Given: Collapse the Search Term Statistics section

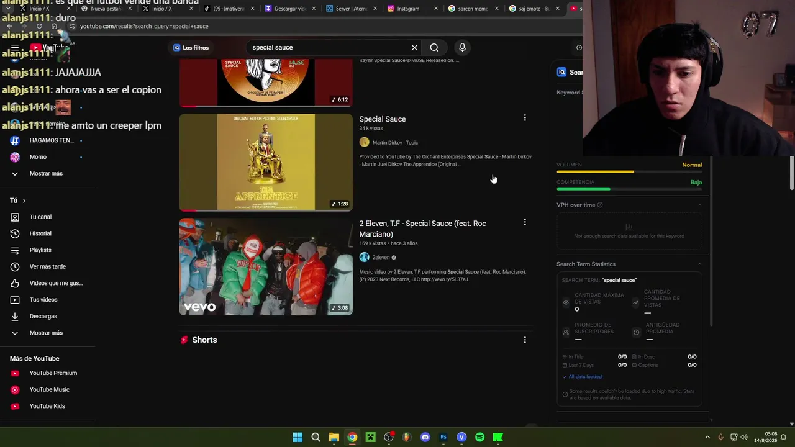Looking at the screenshot, I should click(x=699, y=264).
